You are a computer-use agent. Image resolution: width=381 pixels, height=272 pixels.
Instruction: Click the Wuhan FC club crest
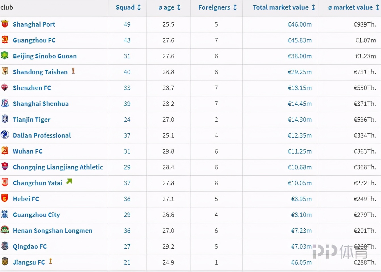(5, 150)
